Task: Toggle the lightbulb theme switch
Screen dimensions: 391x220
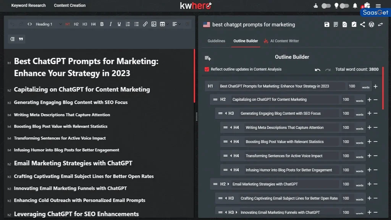Action: [344, 6]
